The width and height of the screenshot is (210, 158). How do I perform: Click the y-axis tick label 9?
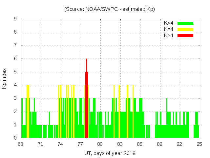(15, 19)
